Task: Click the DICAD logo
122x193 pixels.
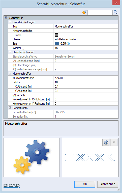Action: (x=12, y=186)
